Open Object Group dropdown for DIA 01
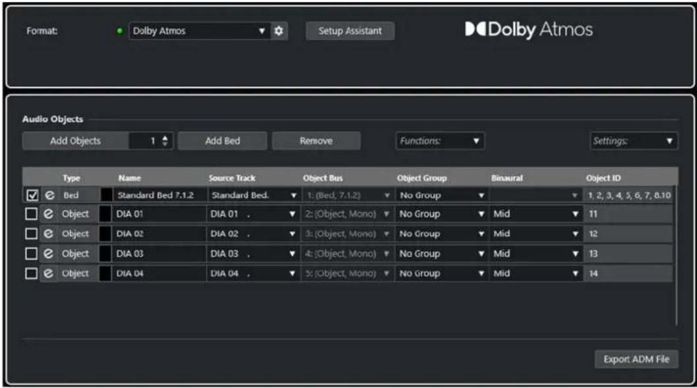697x388 pixels. tap(441, 214)
